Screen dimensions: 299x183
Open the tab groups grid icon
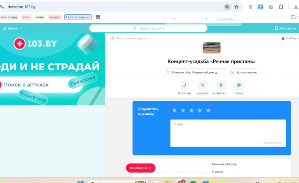click(98, 17)
